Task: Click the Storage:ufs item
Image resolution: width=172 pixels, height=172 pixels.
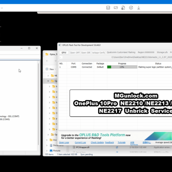Action: click(162, 52)
